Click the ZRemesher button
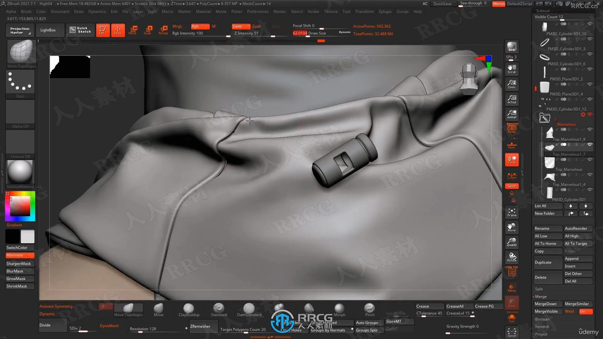 pyautogui.click(x=200, y=326)
